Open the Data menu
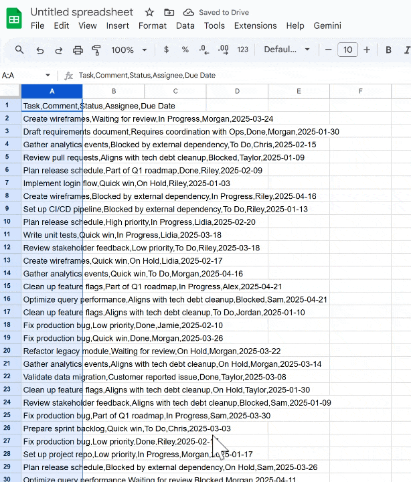The height and width of the screenshot is (482, 411). [185, 25]
